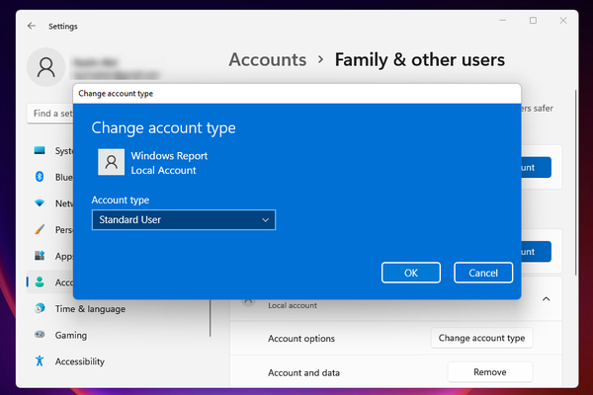
Task: Click the Accounts person icon
Action: click(x=40, y=281)
